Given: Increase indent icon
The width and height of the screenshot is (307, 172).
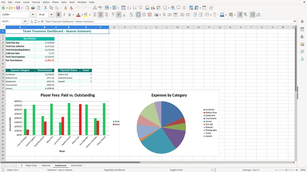Looking at the screenshot, I should (x=195, y=15).
